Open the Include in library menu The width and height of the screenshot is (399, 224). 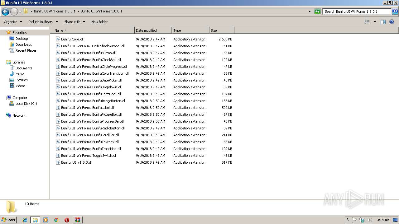(43, 22)
